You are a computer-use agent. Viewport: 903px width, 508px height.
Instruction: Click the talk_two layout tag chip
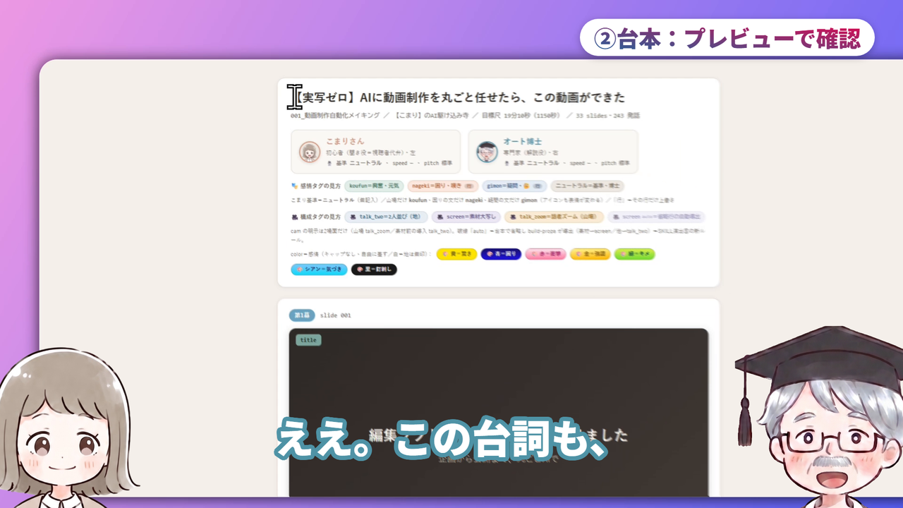coord(386,217)
